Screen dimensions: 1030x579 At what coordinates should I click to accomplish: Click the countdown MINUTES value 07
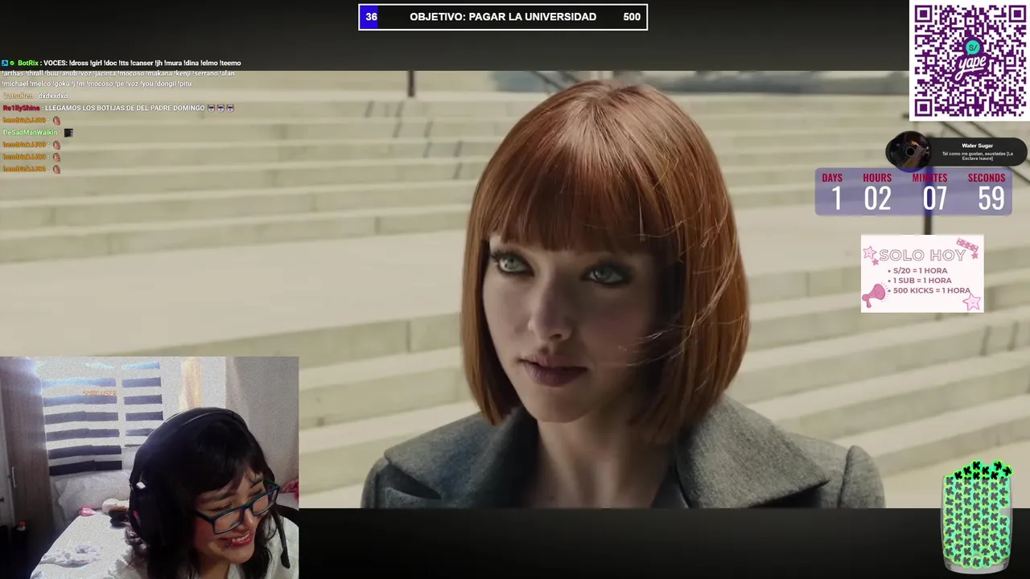[934, 199]
